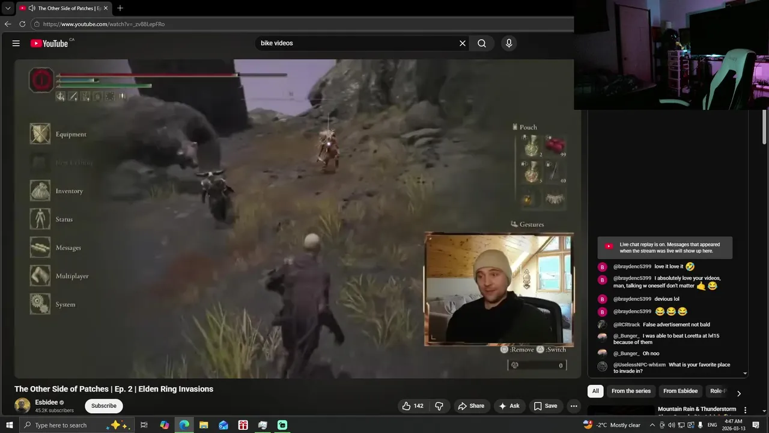This screenshot has height=433, width=769.
Task: Run search with the magnifier button
Action: tap(482, 43)
